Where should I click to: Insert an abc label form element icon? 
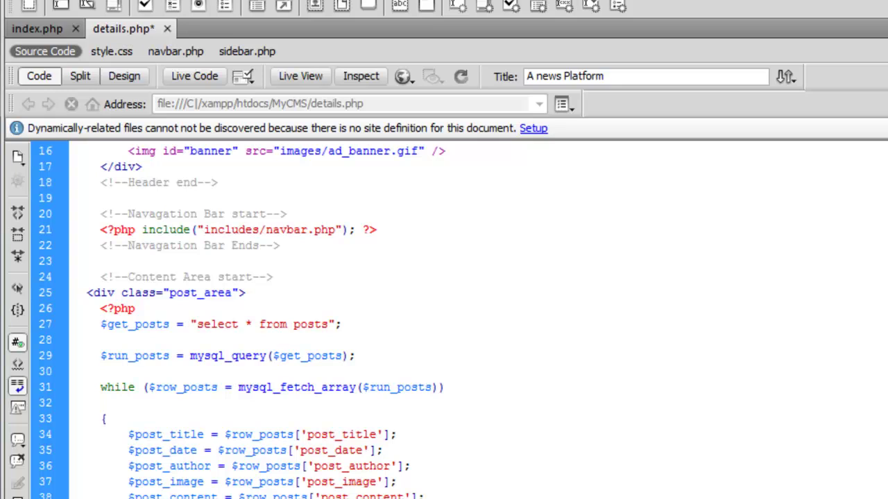click(x=400, y=6)
